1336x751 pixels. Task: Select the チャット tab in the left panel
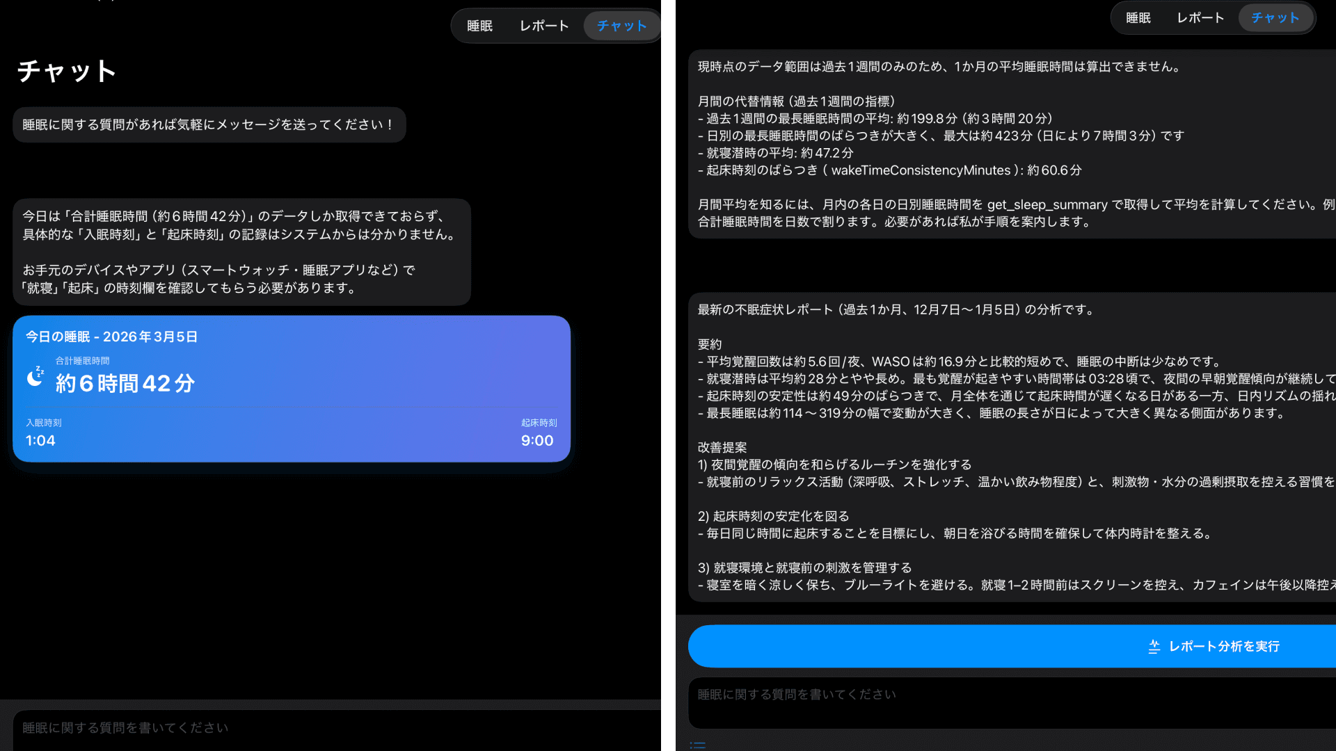tap(620, 26)
